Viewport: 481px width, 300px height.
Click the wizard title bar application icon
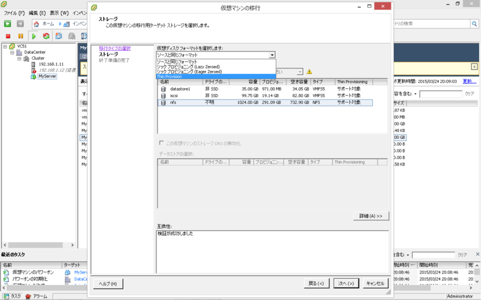pyautogui.click(x=94, y=7)
